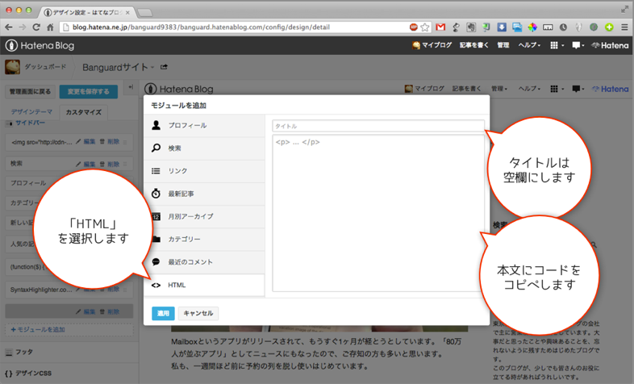This screenshot has width=634, height=384.
Task: Collapse the sidebar panel arrow
Action: click(131, 87)
